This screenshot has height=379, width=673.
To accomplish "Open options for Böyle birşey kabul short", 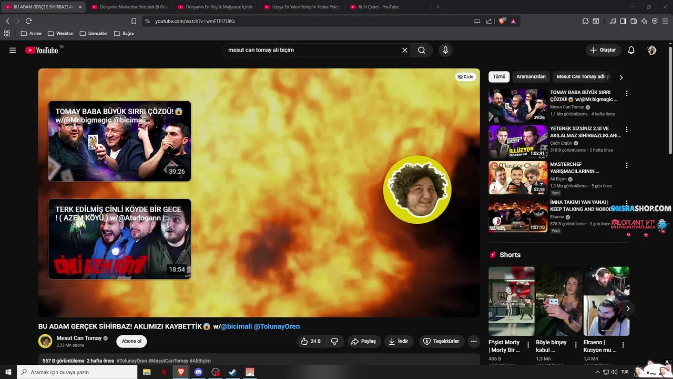I will click(x=576, y=345).
